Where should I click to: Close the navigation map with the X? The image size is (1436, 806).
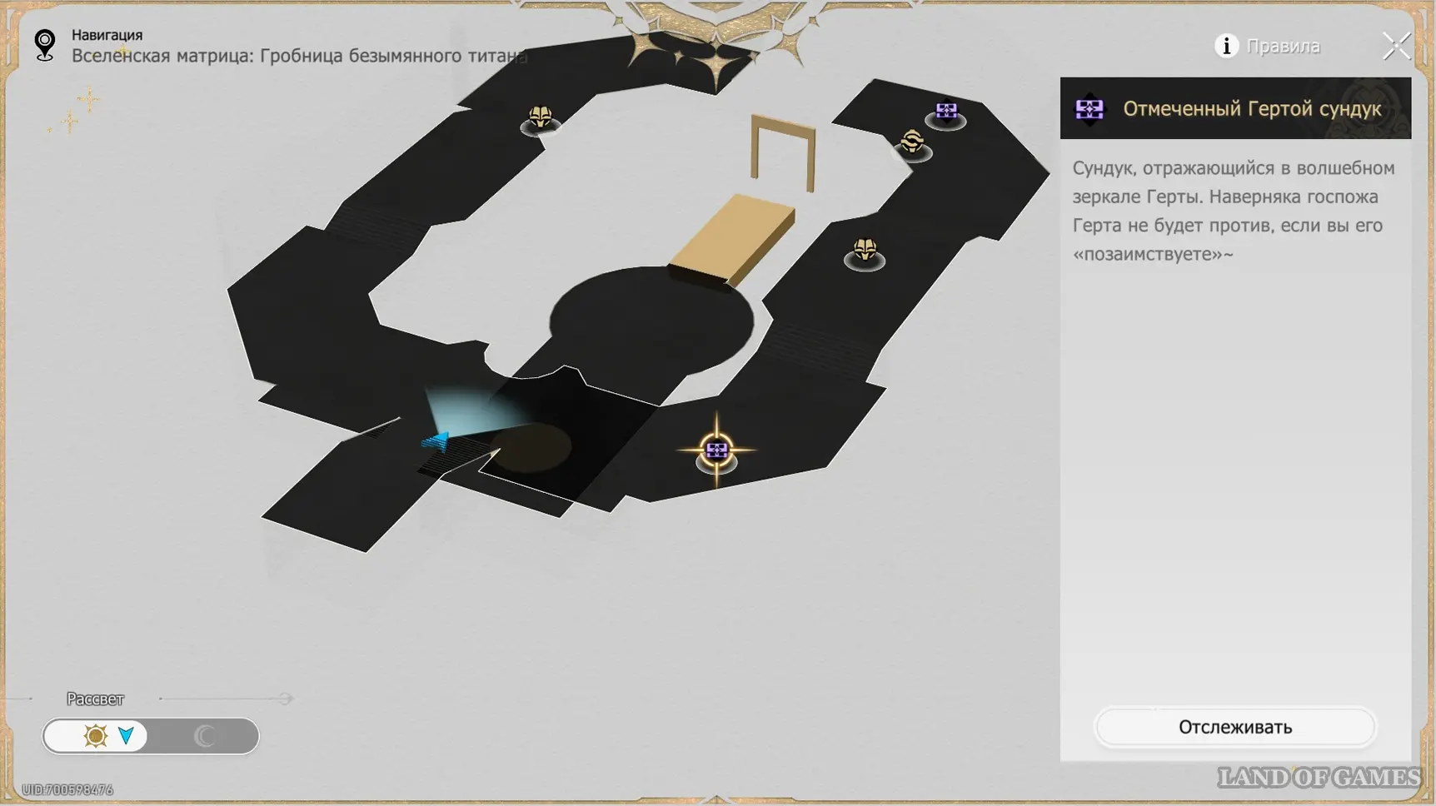(1396, 46)
